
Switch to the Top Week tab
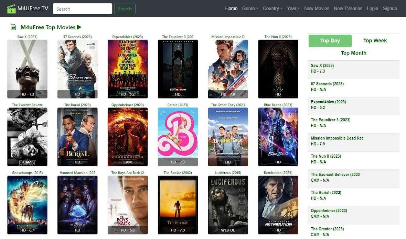(375, 41)
